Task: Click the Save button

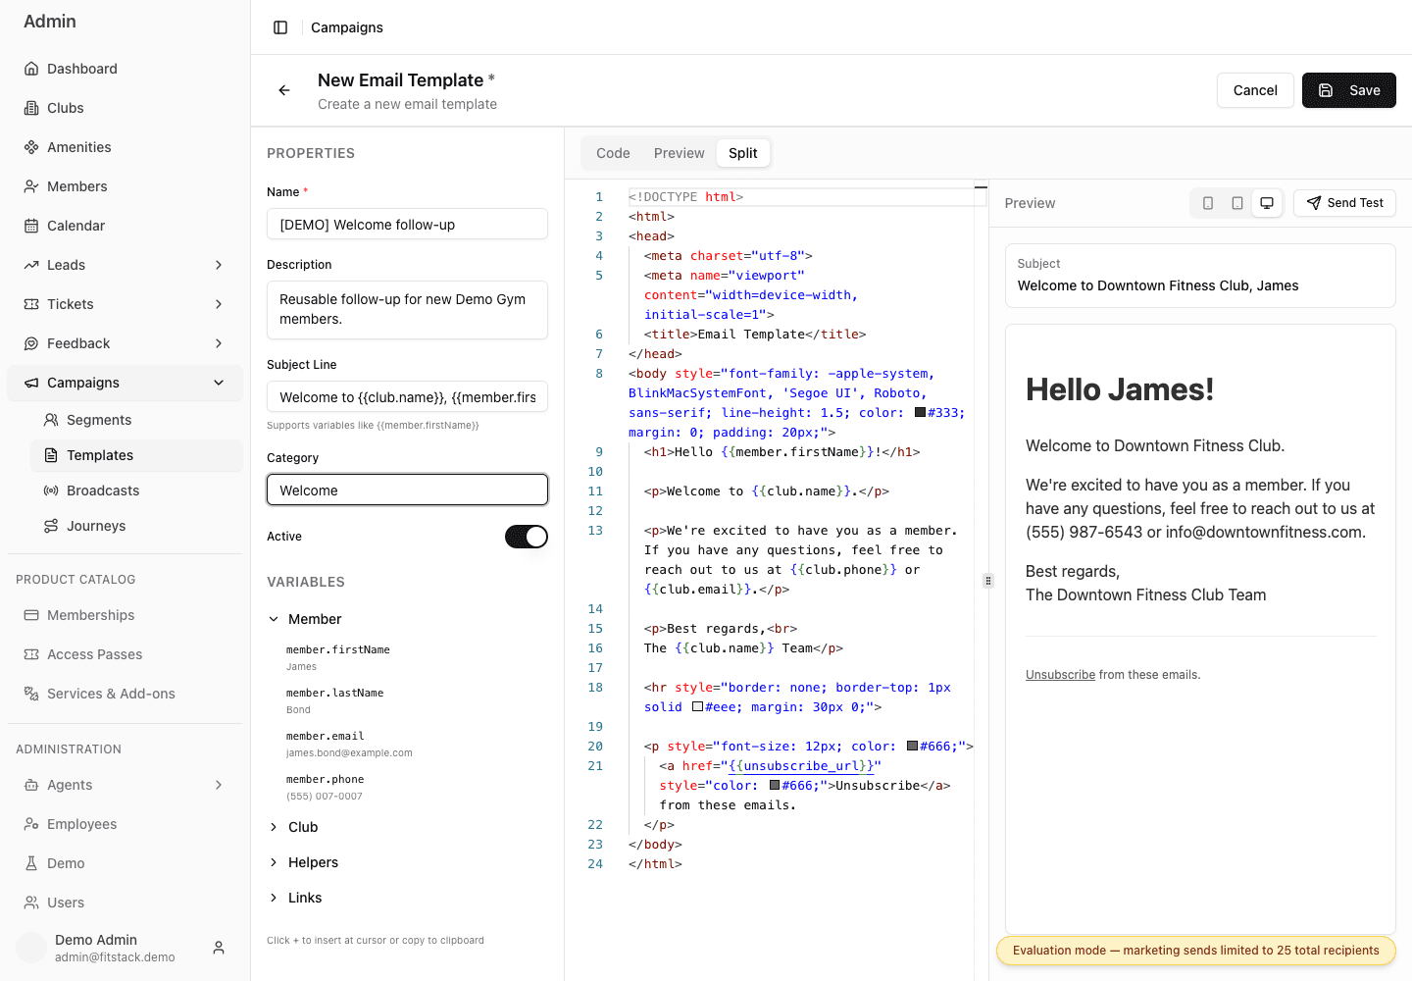Action: (1348, 90)
